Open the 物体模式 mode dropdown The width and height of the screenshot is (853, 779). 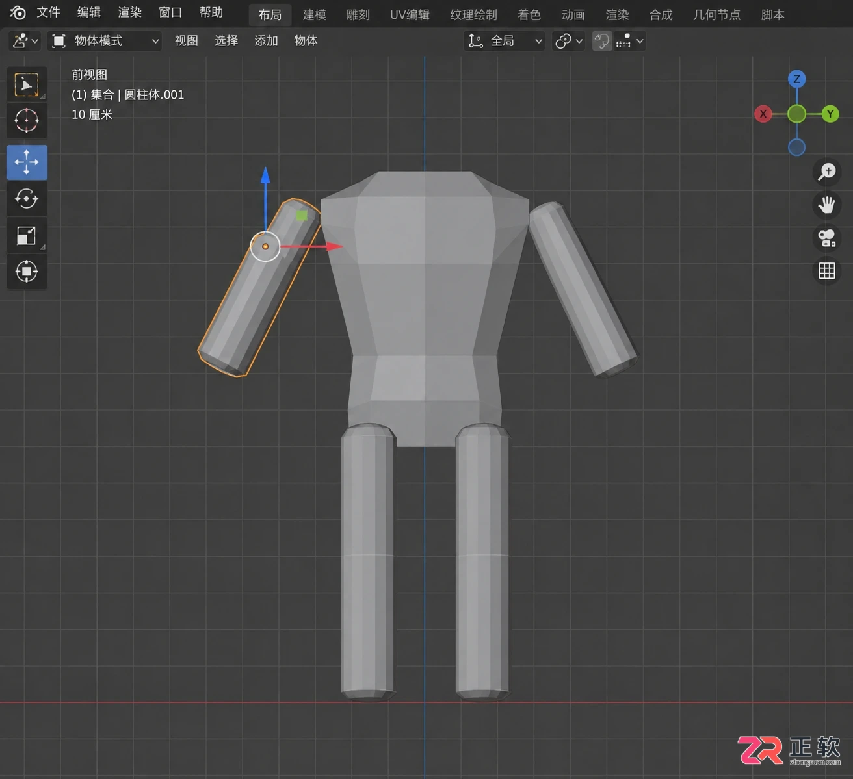[x=105, y=41]
